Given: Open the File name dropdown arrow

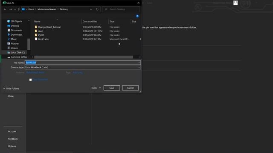Looking at the screenshot, I should [x=139, y=62].
